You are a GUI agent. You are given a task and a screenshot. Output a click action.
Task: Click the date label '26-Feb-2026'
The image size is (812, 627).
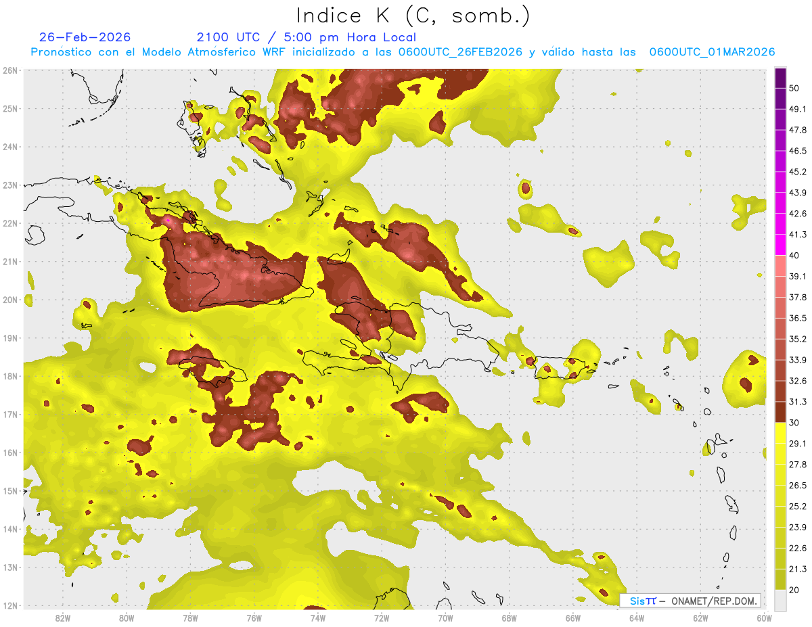pyautogui.click(x=85, y=37)
